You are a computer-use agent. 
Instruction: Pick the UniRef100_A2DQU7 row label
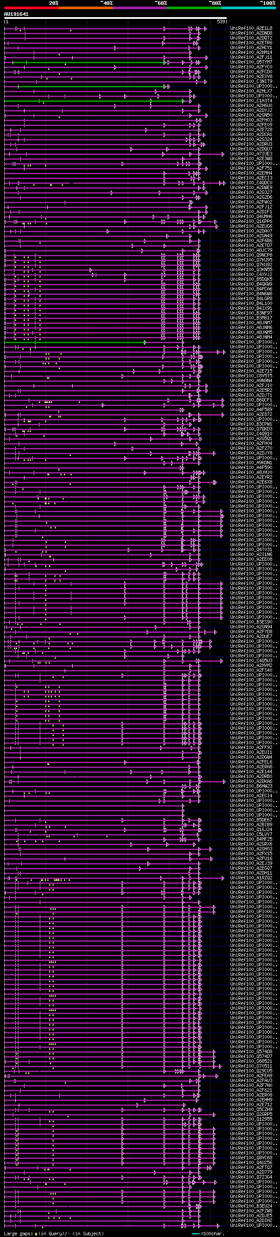point(251,149)
